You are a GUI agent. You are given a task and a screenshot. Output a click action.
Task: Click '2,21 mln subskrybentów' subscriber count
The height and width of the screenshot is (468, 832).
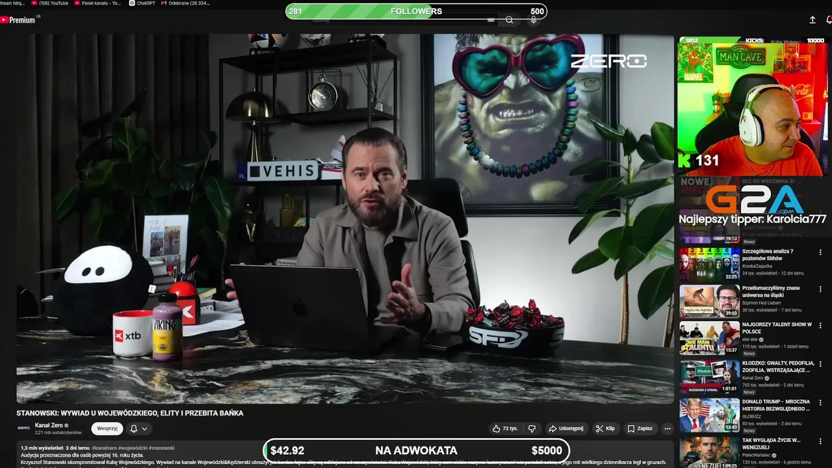58,433
